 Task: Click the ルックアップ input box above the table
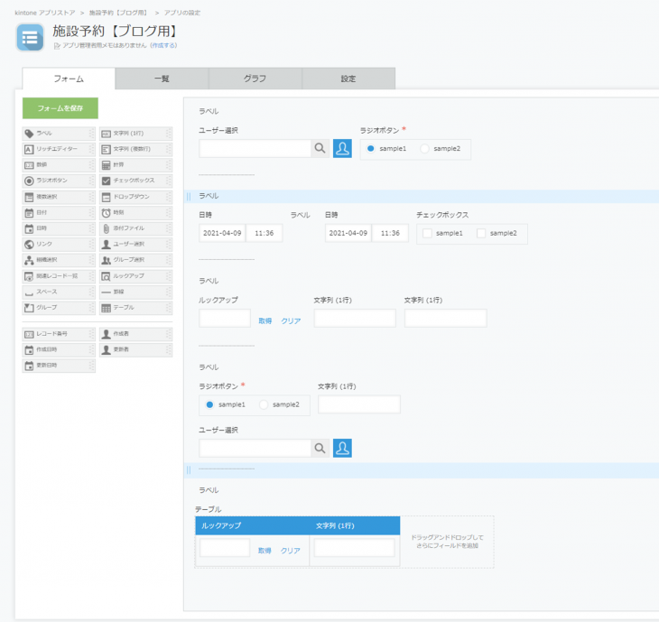225,318
